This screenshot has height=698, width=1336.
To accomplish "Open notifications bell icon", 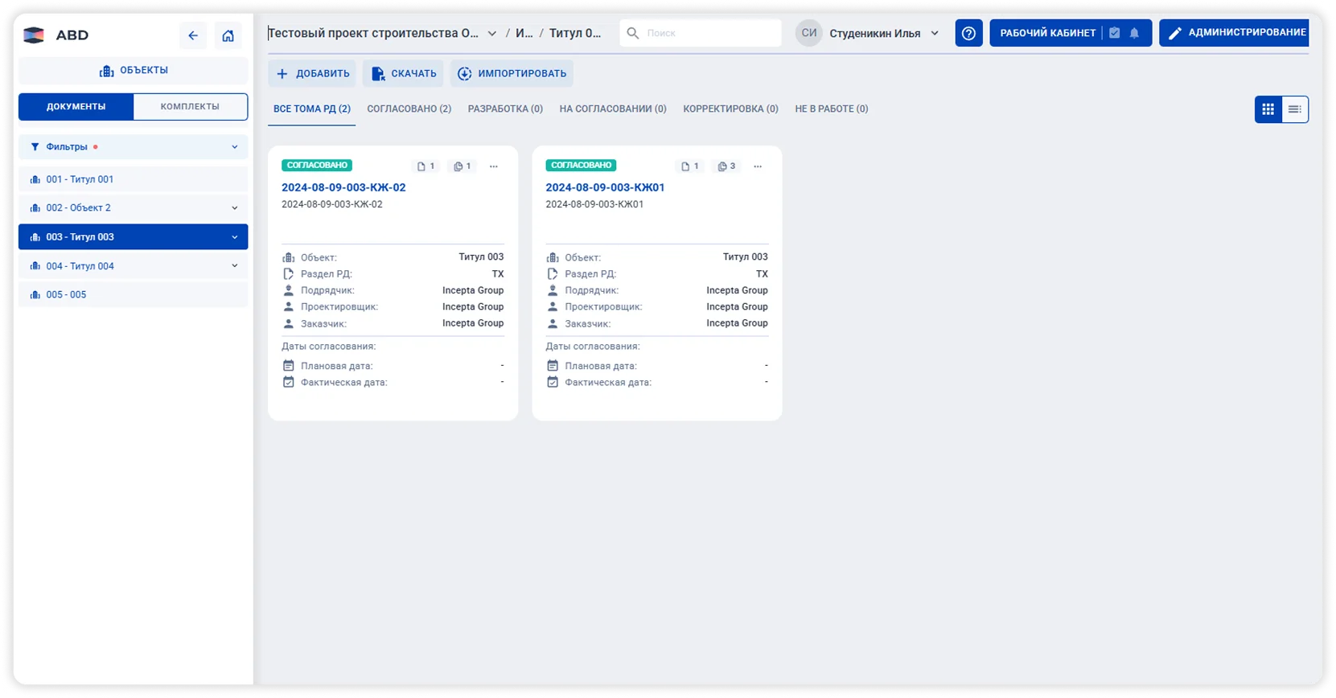I will click(x=1134, y=33).
